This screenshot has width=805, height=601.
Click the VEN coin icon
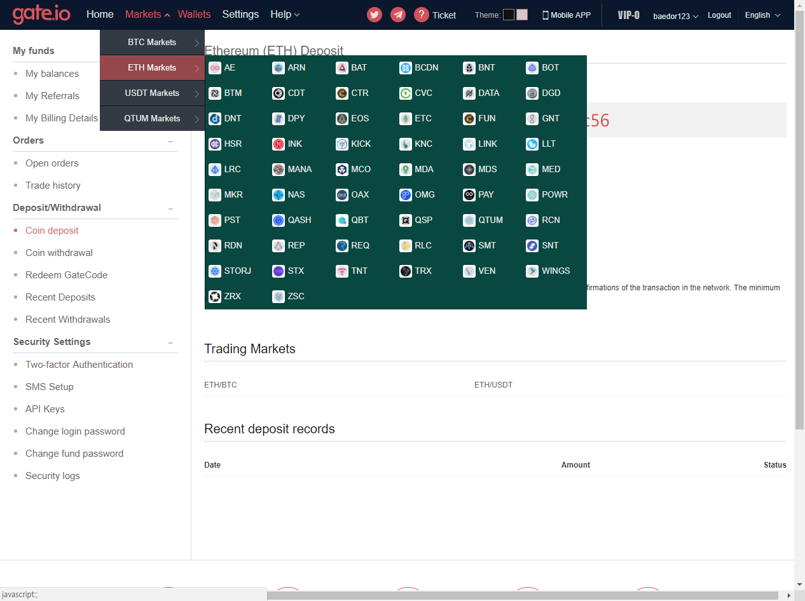[x=469, y=271]
